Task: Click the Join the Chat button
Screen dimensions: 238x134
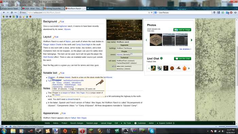Action: click(x=183, y=58)
